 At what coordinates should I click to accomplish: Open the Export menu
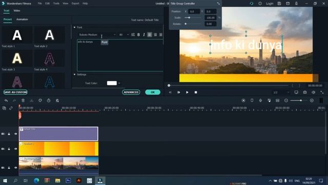(x=75, y=4)
